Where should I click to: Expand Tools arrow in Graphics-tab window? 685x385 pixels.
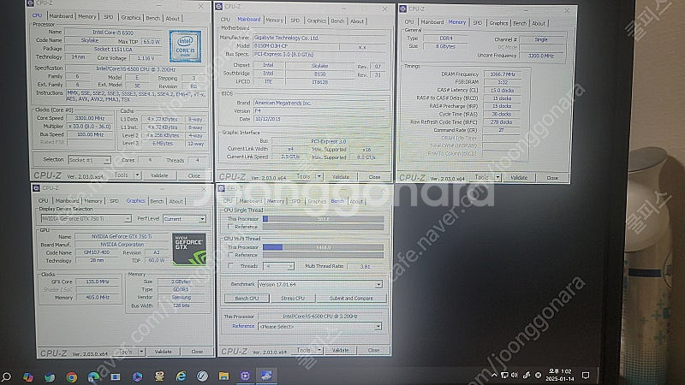[x=141, y=352]
